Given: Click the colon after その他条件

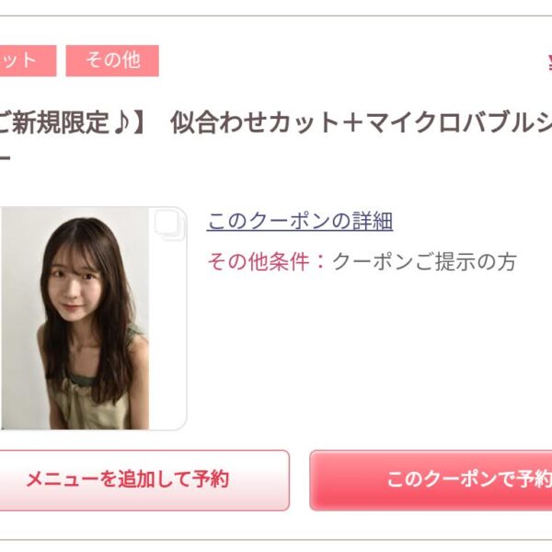Looking at the screenshot, I should click(x=320, y=262).
